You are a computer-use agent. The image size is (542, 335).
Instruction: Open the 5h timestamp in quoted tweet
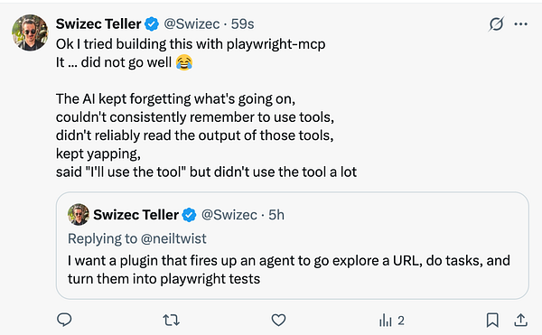tap(276, 215)
